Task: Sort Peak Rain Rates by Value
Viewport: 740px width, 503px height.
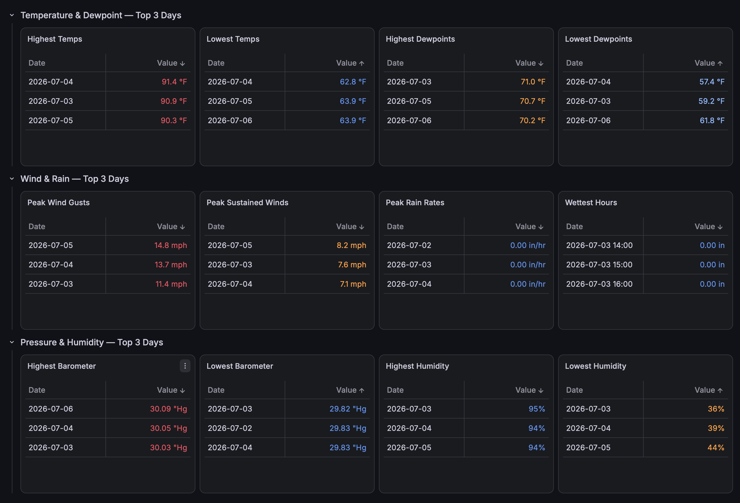Action: pos(529,227)
